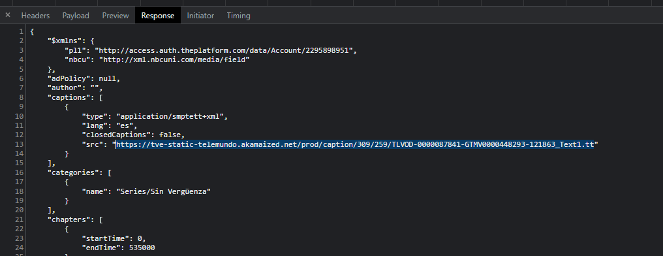
Task: Click the null value on line 6
Action: tap(108, 79)
